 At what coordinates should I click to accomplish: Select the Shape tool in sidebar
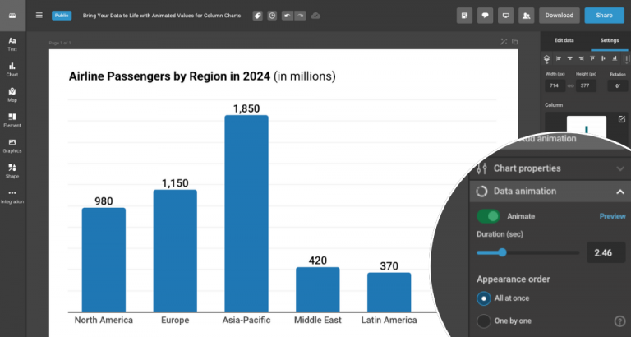[x=12, y=170]
